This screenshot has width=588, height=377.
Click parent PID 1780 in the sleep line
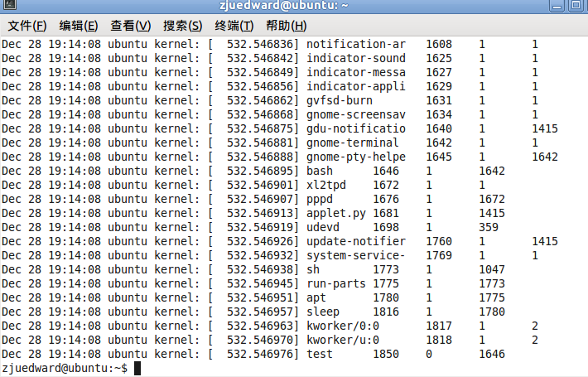492,312
